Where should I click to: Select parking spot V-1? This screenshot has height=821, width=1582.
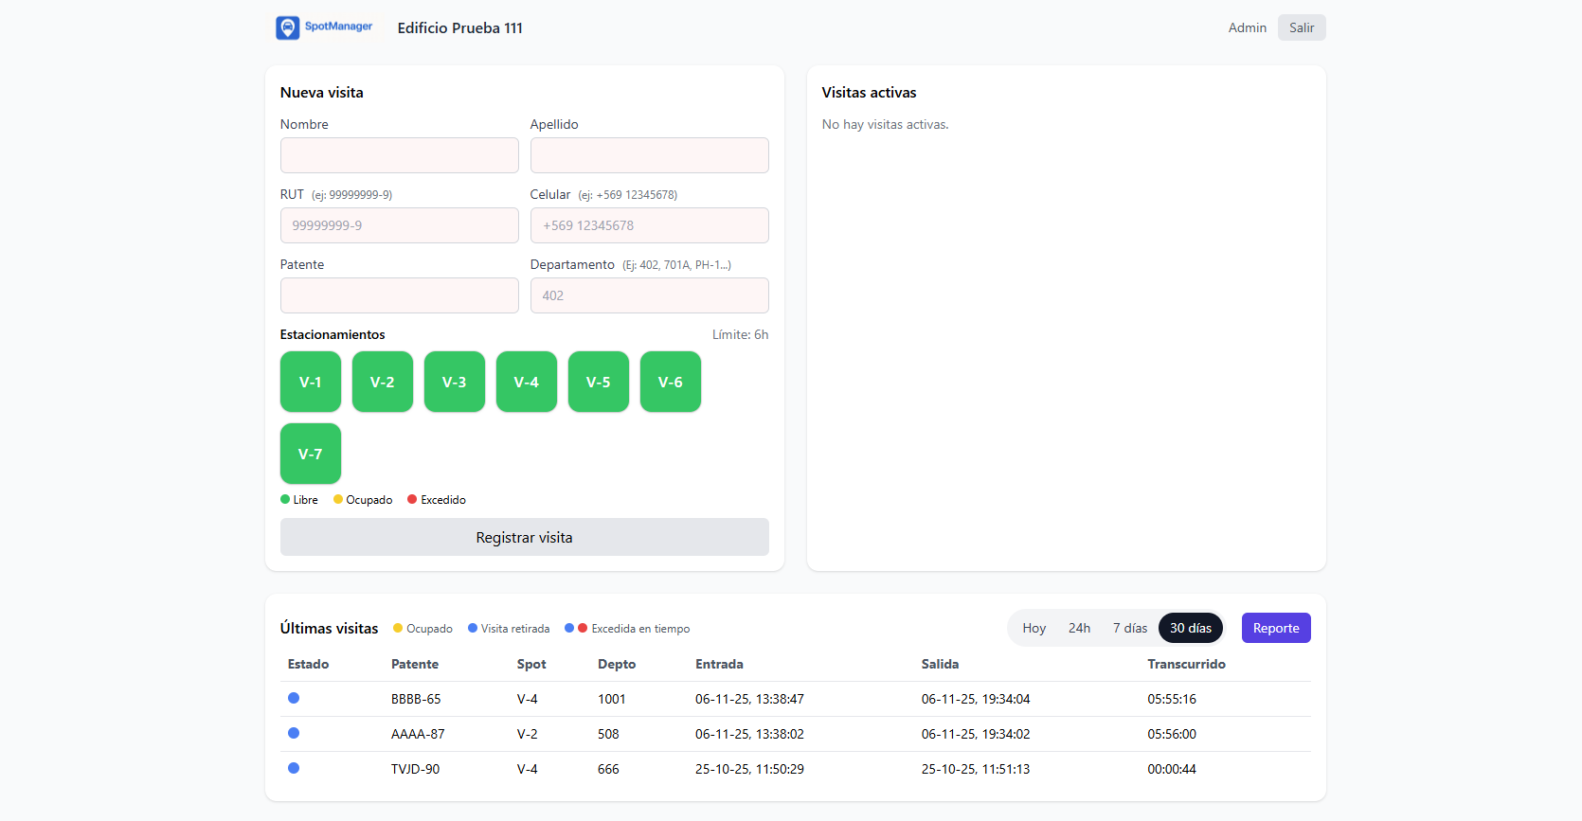[x=310, y=382]
